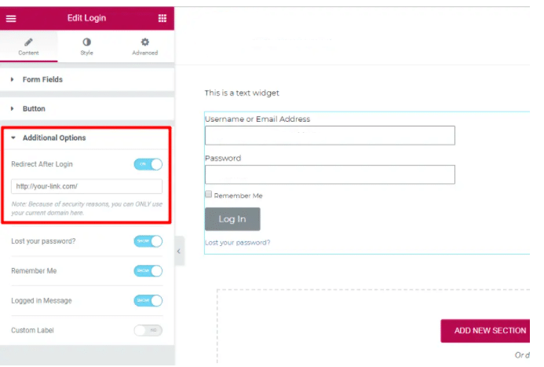Turn off the Remember Me panel switch

point(148,271)
